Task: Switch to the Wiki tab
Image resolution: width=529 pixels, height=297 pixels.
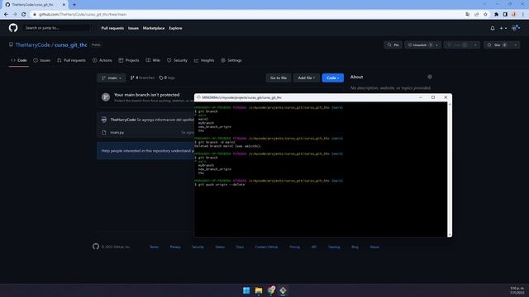Action: click(x=153, y=60)
